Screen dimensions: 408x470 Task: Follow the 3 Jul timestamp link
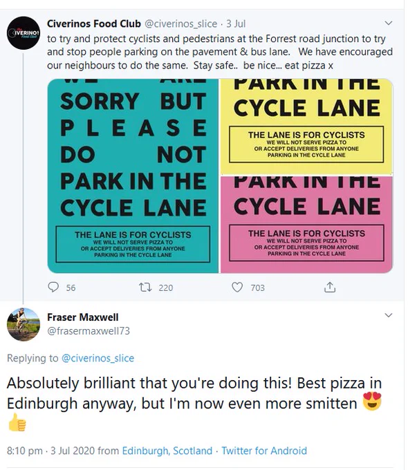pos(236,23)
